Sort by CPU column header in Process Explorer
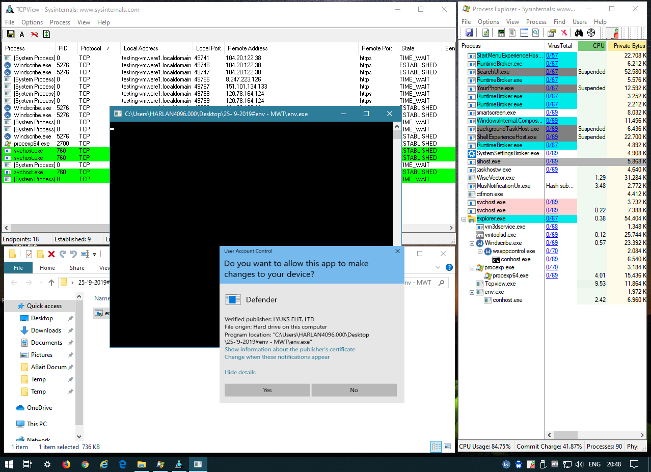The height and width of the screenshot is (472, 651). 592,46
